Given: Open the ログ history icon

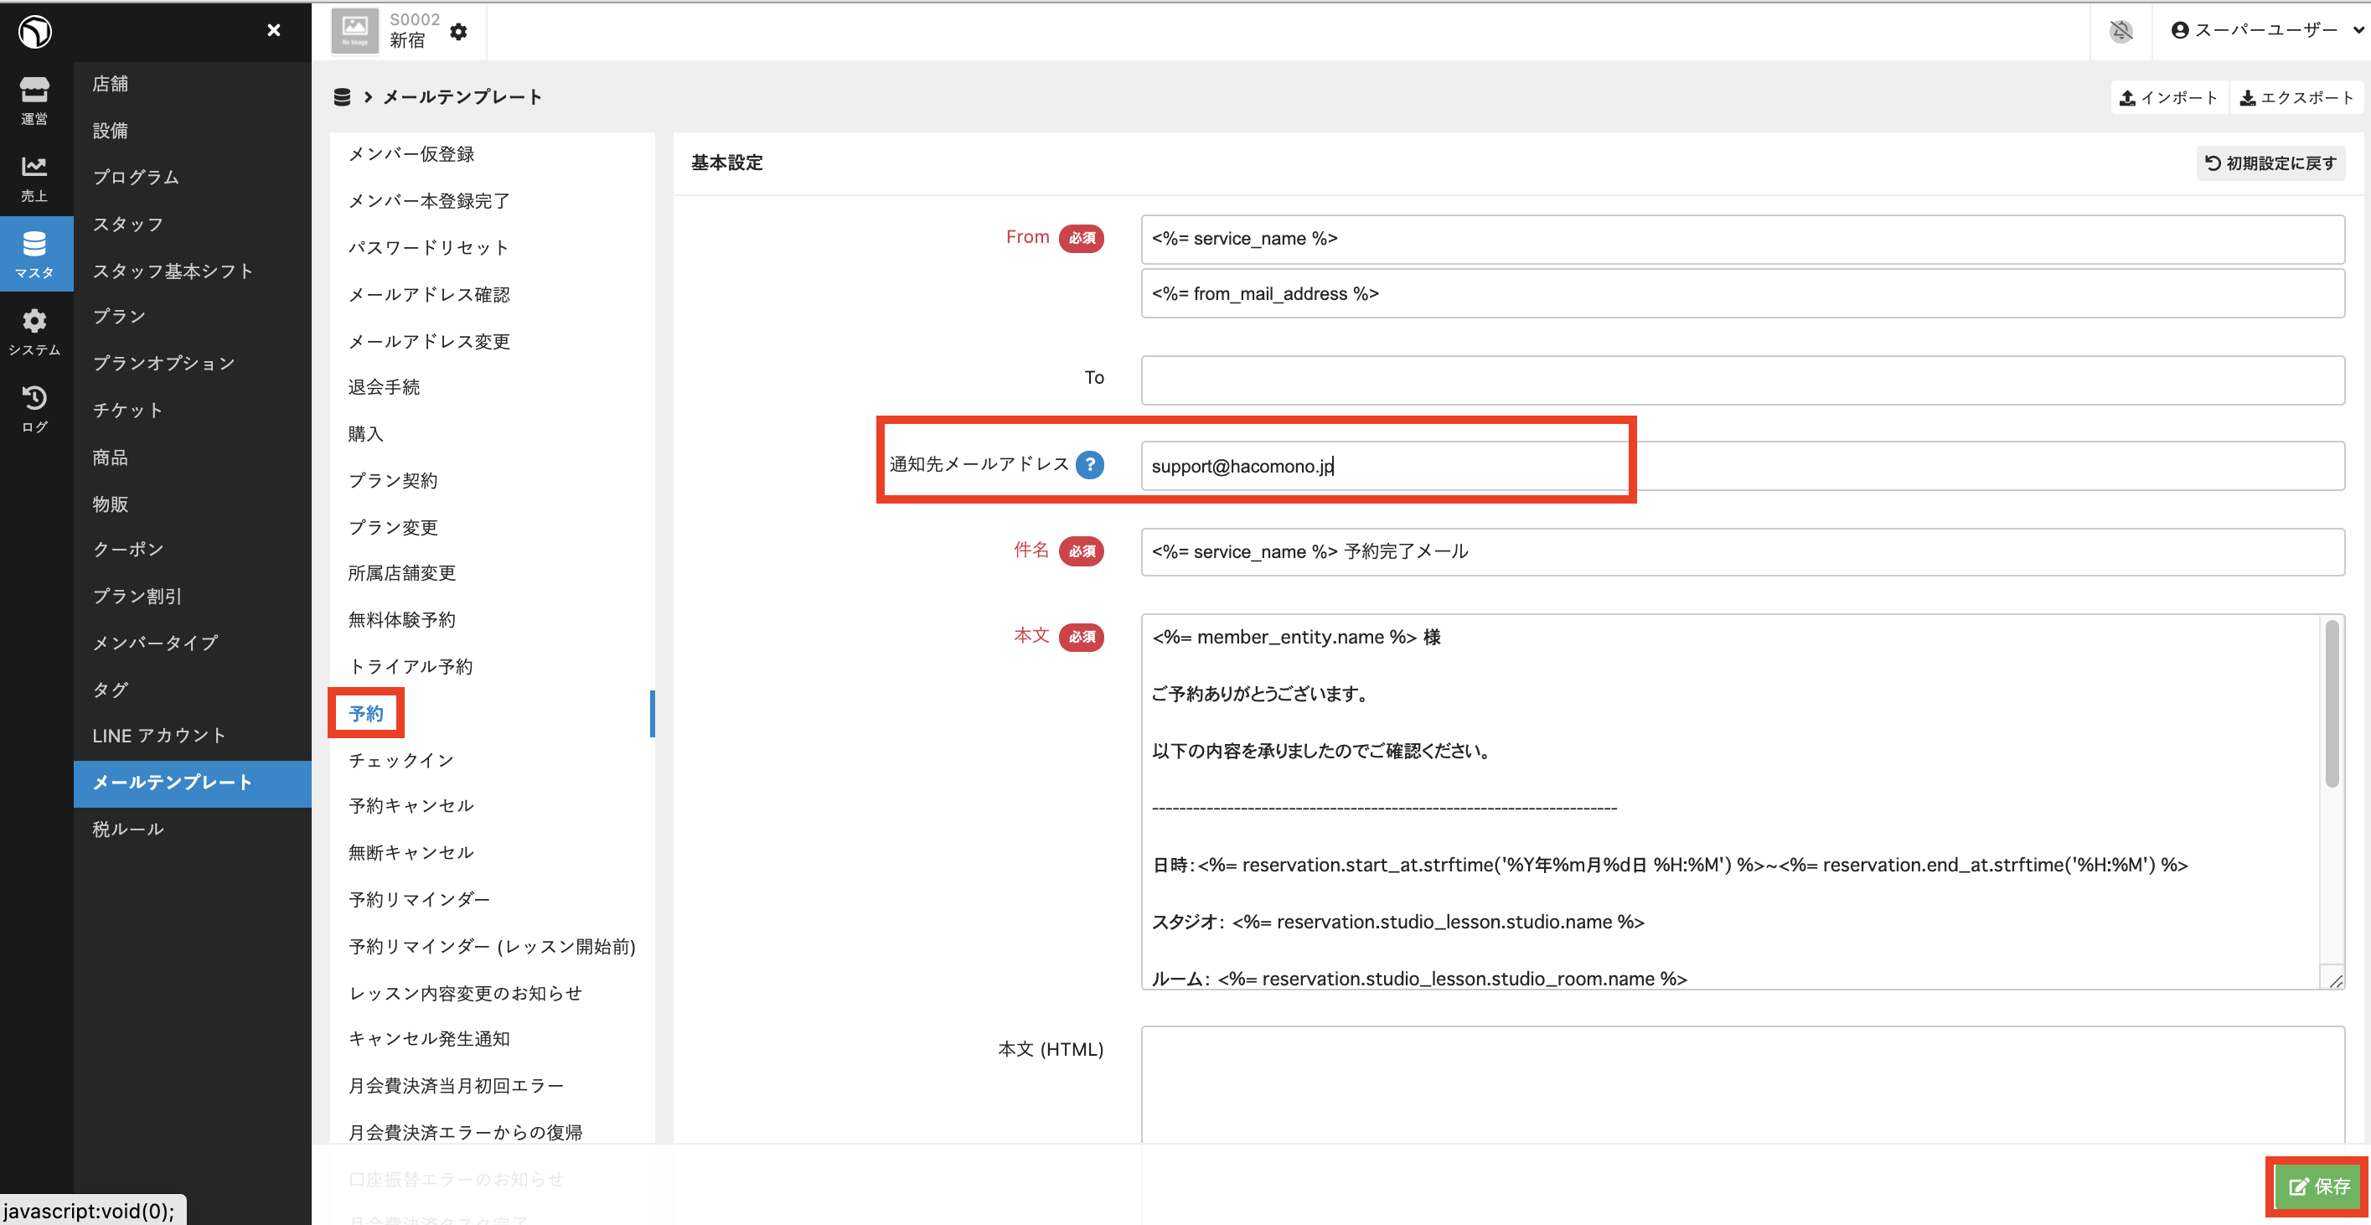Looking at the screenshot, I should point(34,408).
